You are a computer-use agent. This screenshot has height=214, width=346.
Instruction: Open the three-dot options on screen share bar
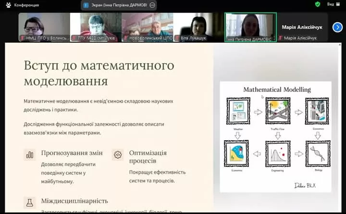pyautogui.click(x=152, y=5)
